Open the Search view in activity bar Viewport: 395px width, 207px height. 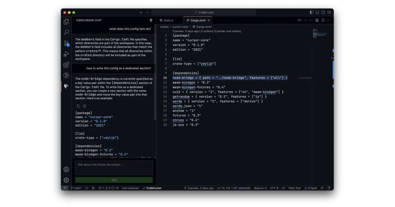click(66, 32)
